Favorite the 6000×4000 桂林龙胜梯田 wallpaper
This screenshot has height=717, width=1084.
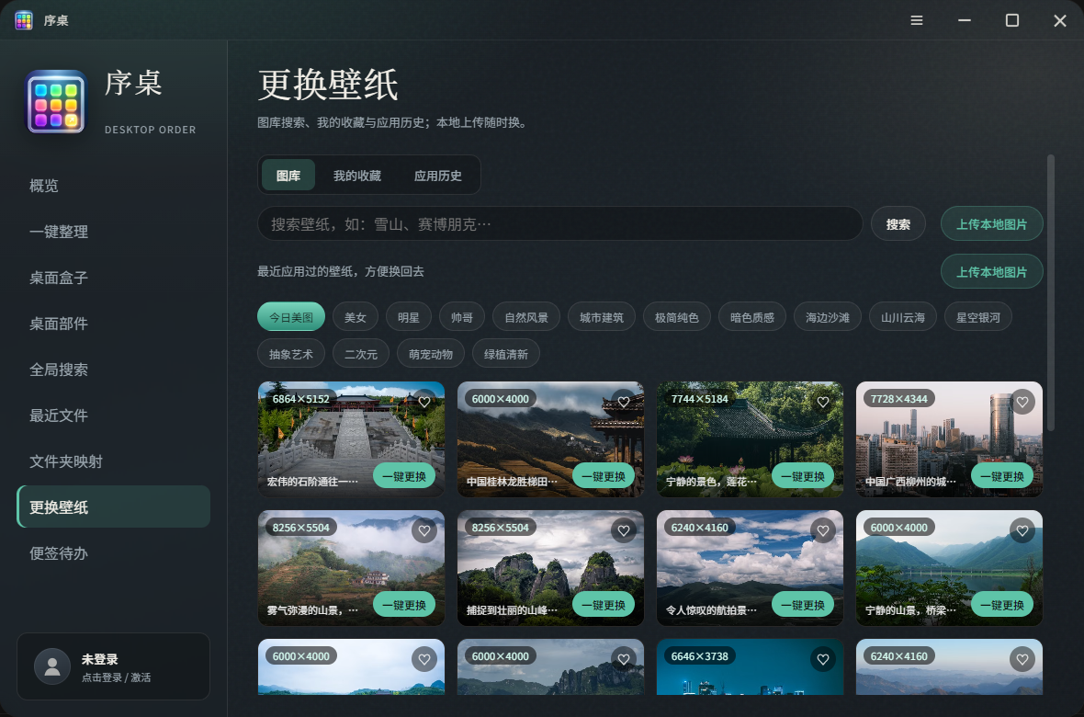tap(624, 402)
